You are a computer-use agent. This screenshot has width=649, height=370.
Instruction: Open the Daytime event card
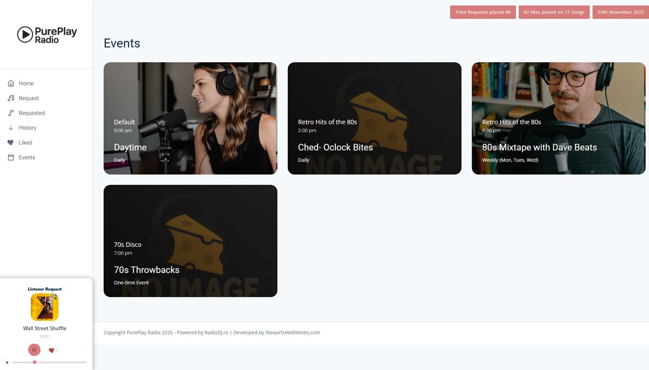190,118
